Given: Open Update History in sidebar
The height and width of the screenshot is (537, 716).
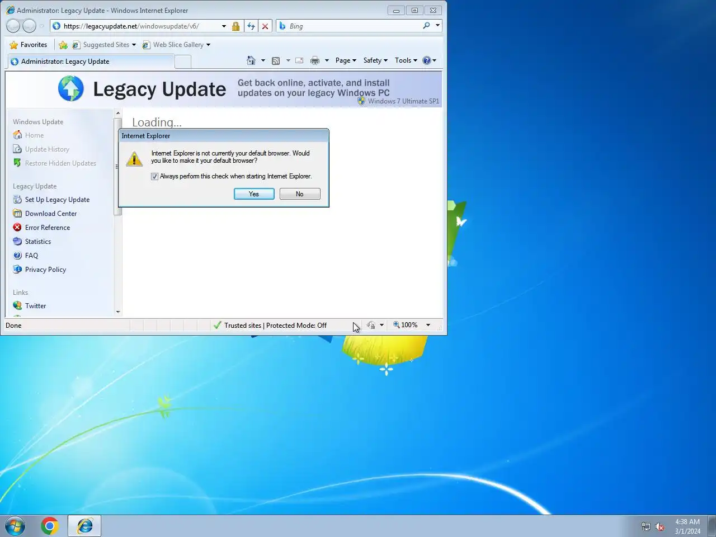Looking at the screenshot, I should [x=47, y=149].
